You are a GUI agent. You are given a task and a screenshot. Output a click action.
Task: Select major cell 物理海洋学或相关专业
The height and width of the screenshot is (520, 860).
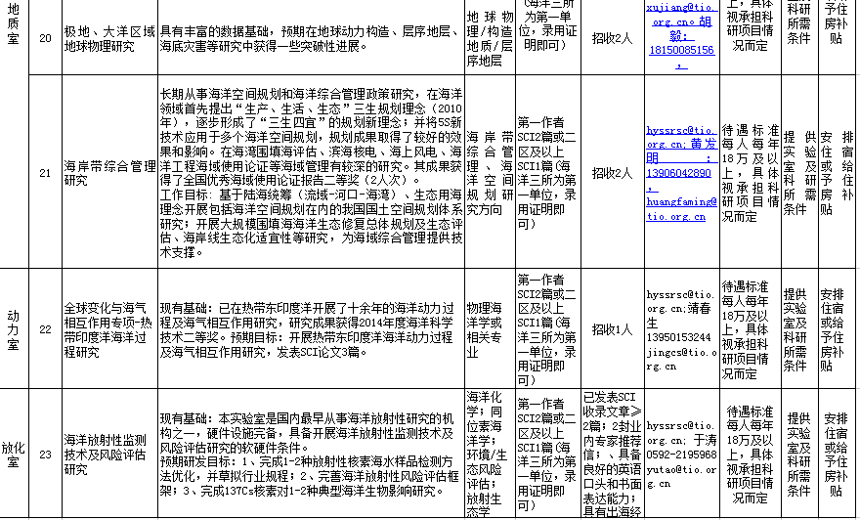click(x=490, y=329)
